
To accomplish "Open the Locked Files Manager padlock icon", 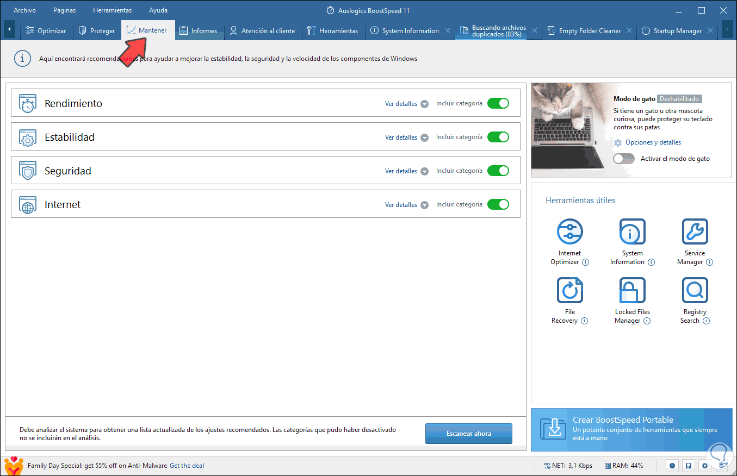I will click(x=632, y=291).
